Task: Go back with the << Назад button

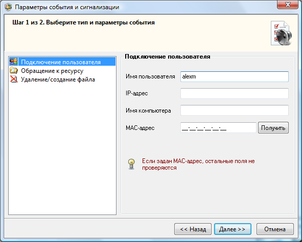Action: 193,229
